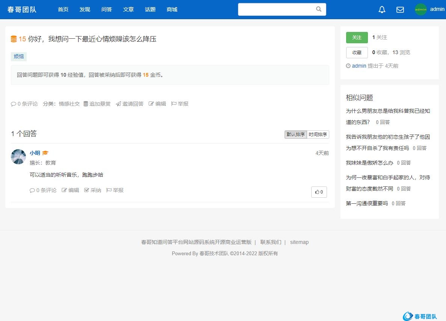Click inside the header search box
Viewport: 446px width, 321px height.
point(276,9)
